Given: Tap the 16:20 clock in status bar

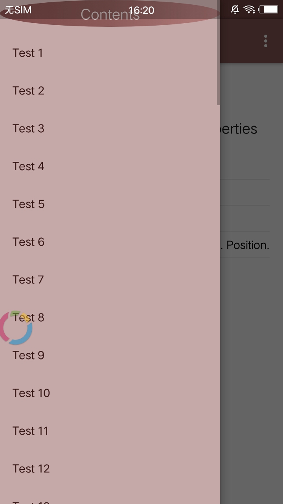Looking at the screenshot, I should click(141, 10).
